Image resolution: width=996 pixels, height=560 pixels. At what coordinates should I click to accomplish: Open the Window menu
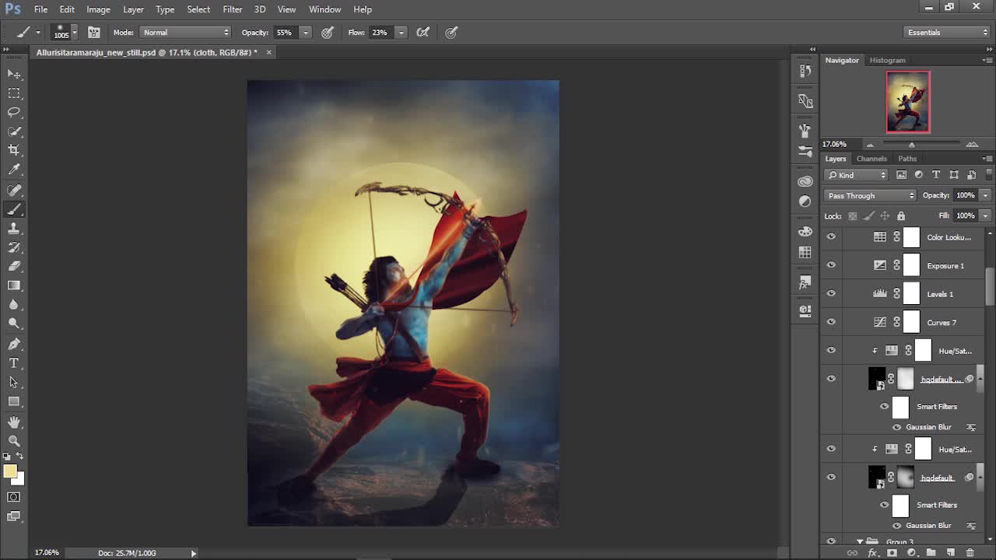pos(324,9)
